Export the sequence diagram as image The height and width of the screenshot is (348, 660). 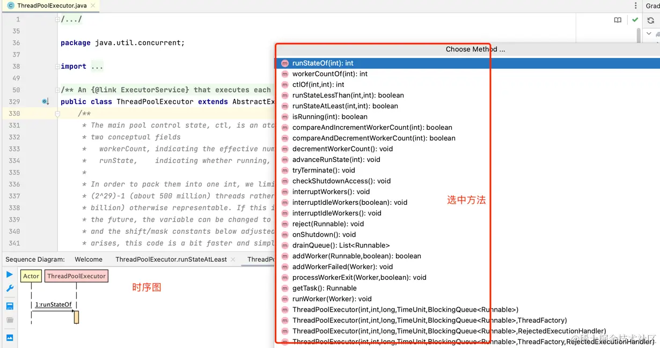click(x=10, y=338)
